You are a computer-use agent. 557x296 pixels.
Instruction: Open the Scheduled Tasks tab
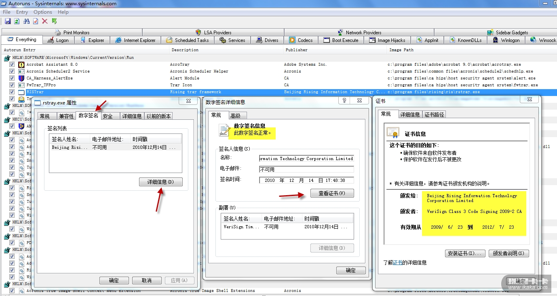[x=187, y=40]
